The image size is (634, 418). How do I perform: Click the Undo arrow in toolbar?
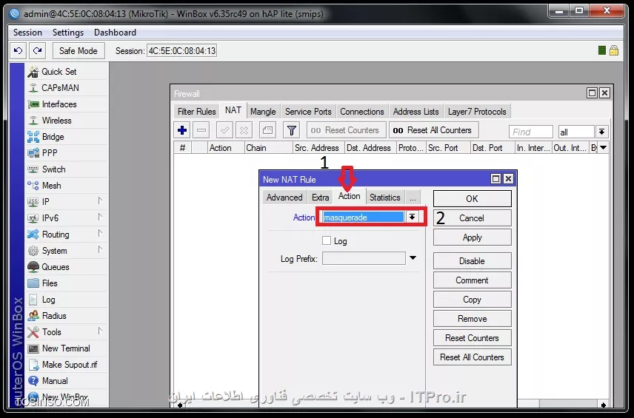(19, 50)
